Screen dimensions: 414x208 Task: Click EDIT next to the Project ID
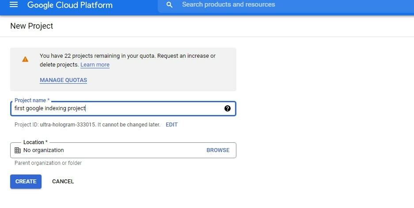click(x=171, y=125)
